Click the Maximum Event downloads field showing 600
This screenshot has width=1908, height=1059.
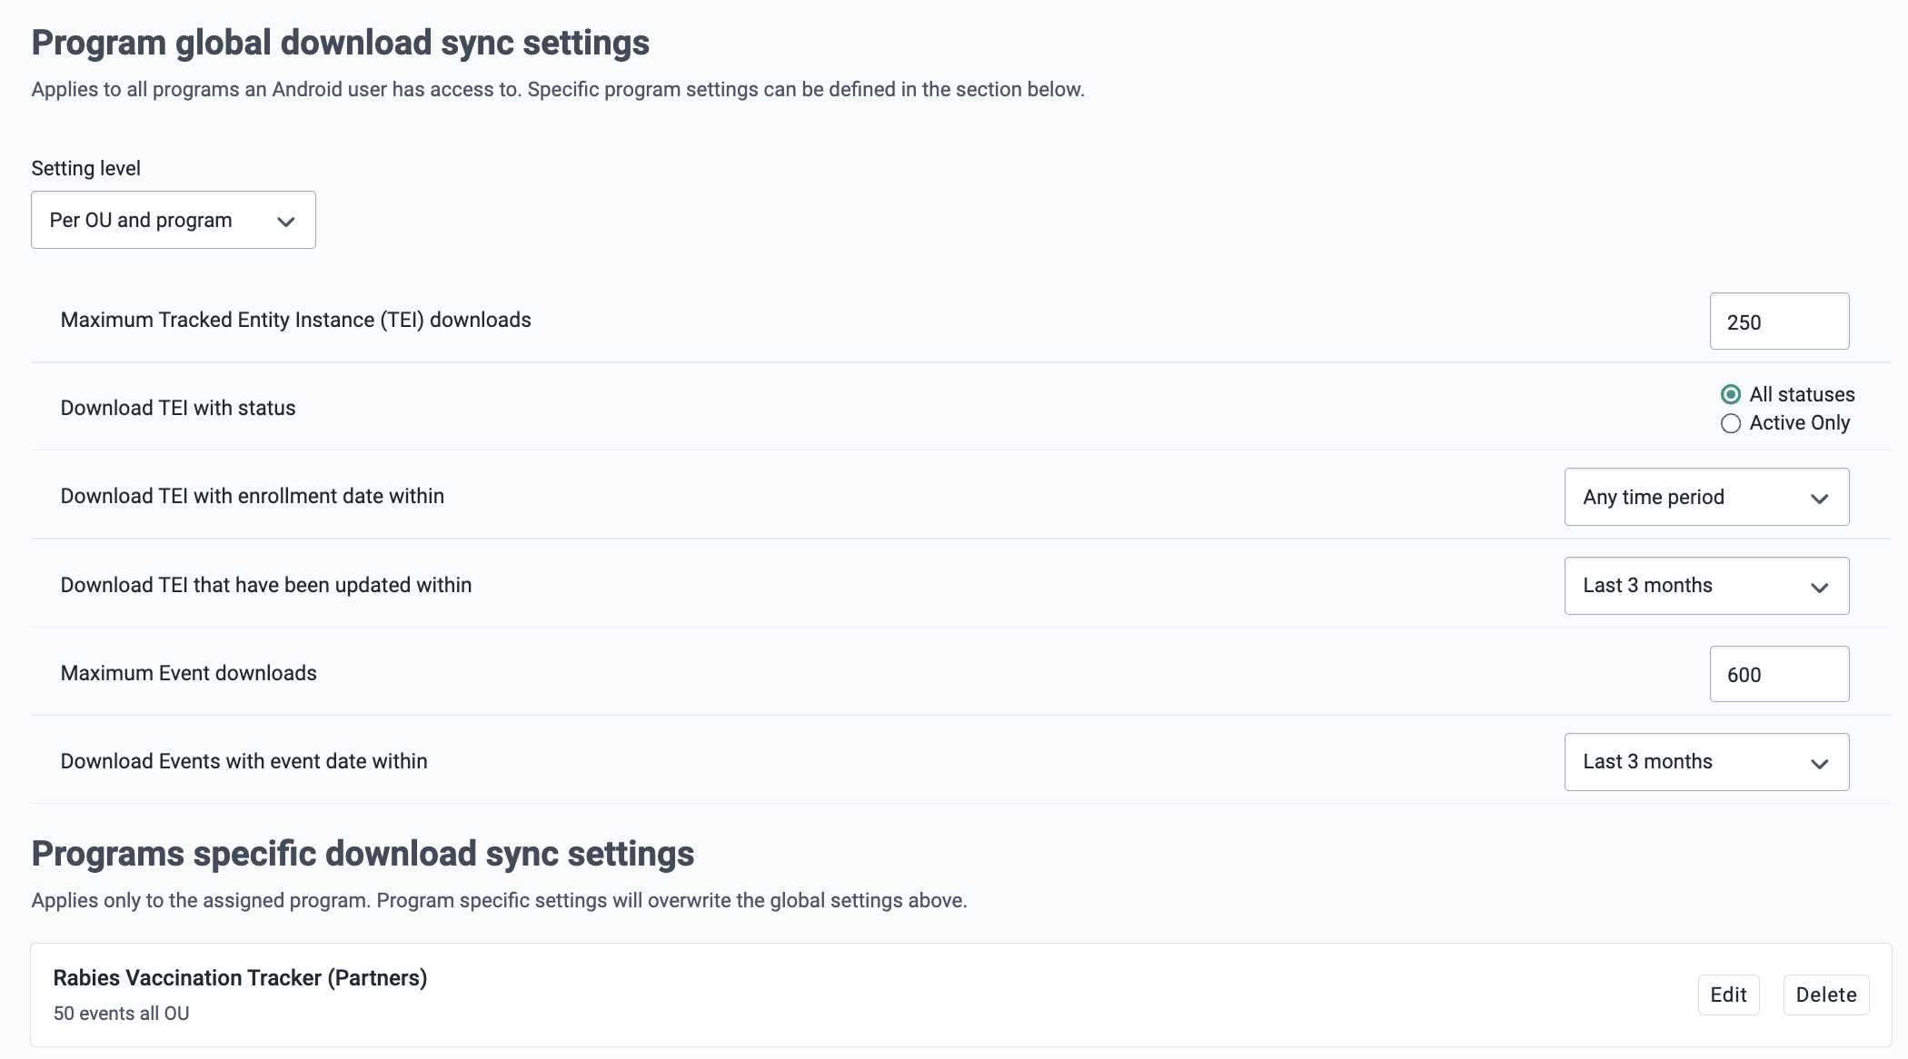pyautogui.click(x=1779, y=674)
